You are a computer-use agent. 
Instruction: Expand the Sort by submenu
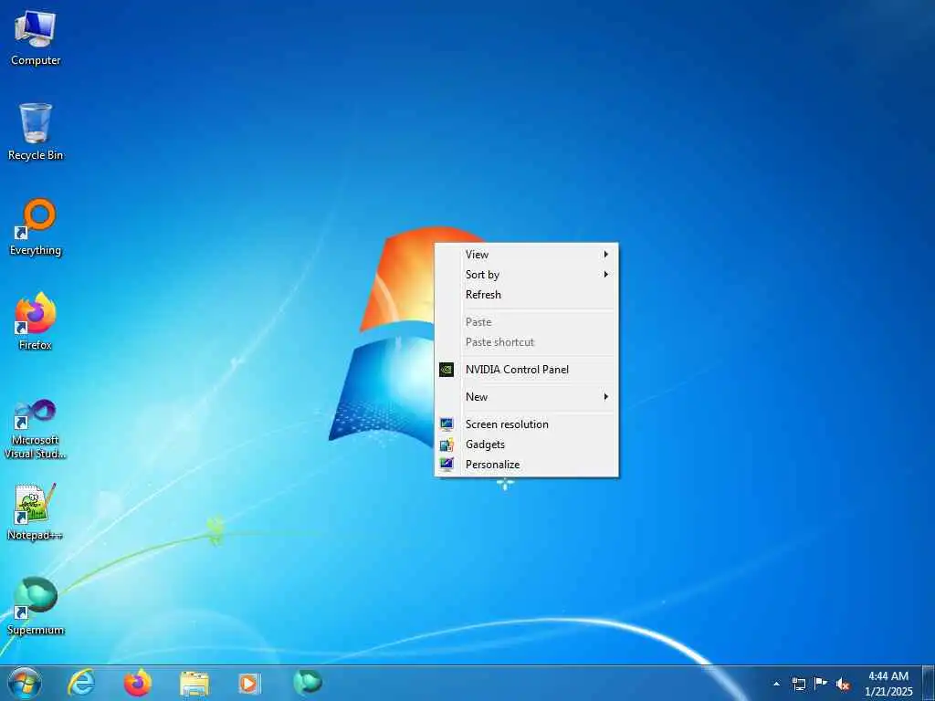point(527,275)
